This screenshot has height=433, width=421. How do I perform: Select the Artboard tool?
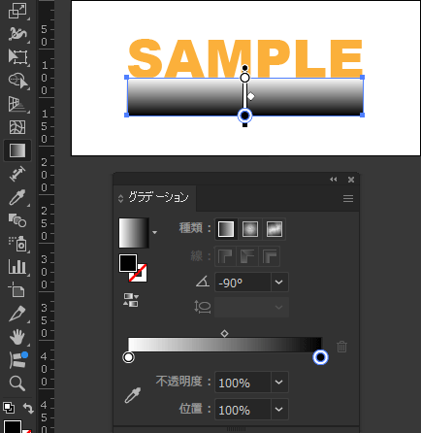tap(16, 289)
